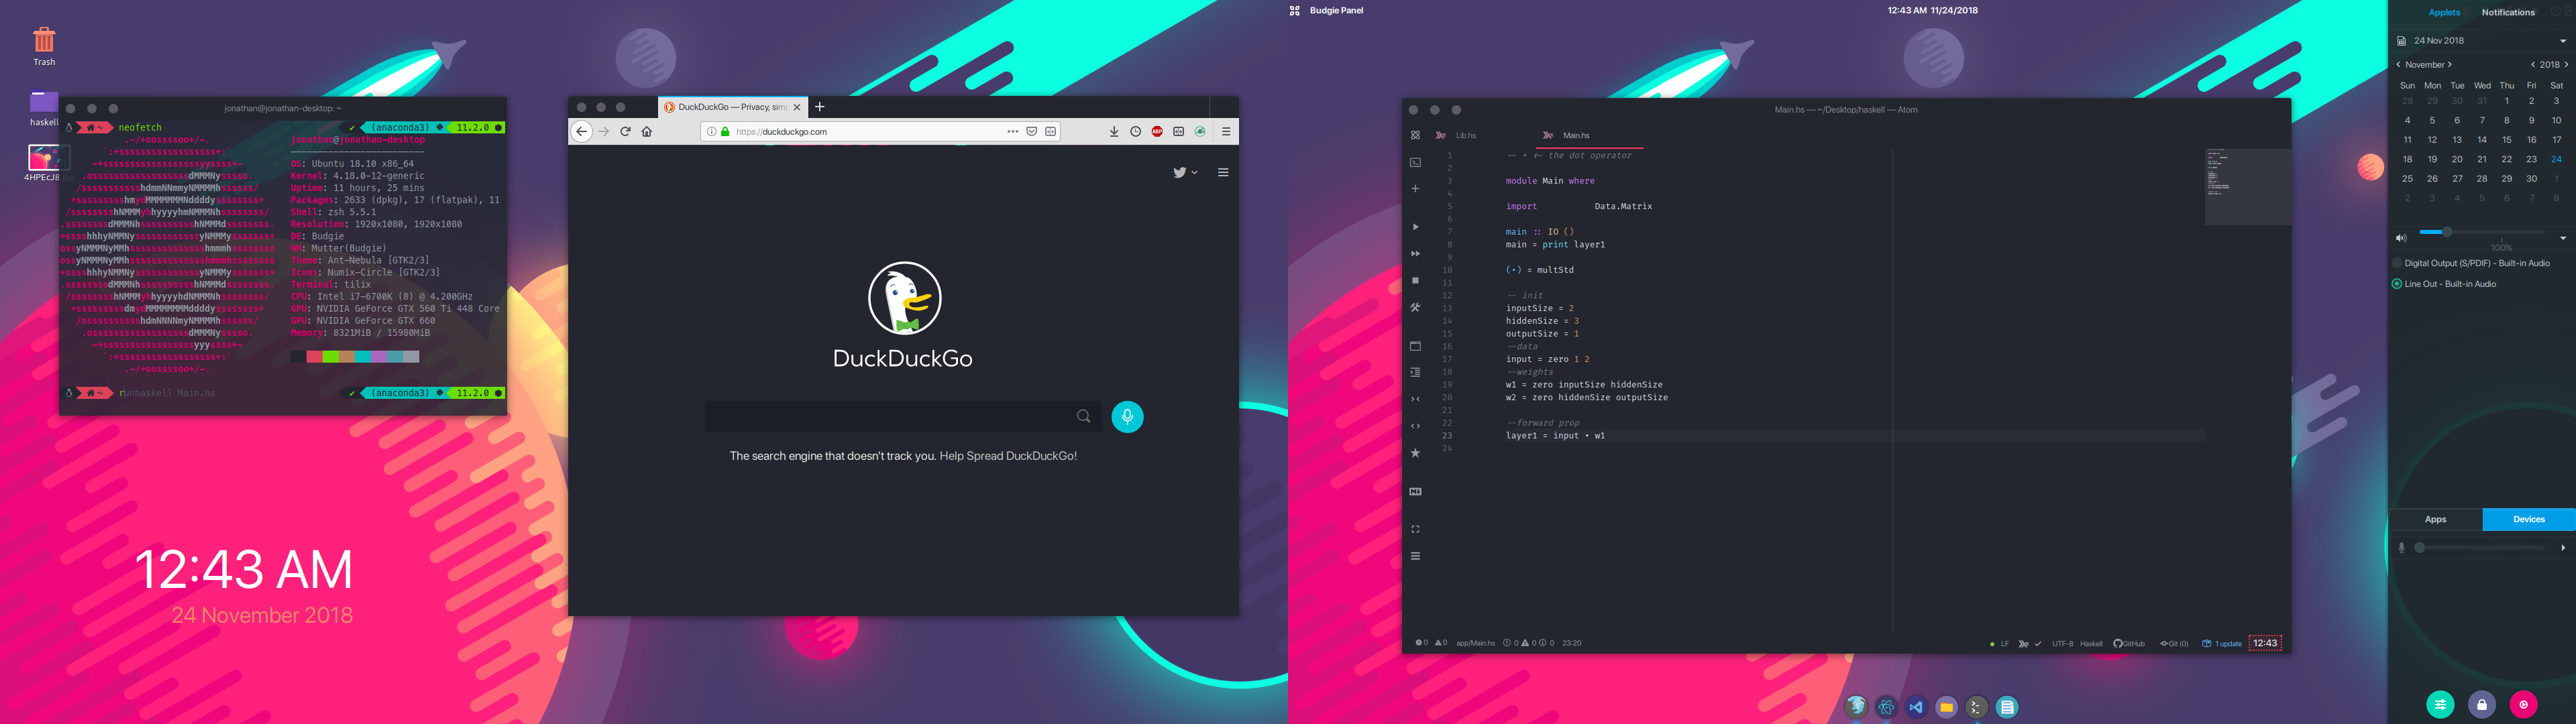This screenshot has height=724, width=2576.
Task: Mute the output volume speaker icon
Action: click(x=2400, y=238)
